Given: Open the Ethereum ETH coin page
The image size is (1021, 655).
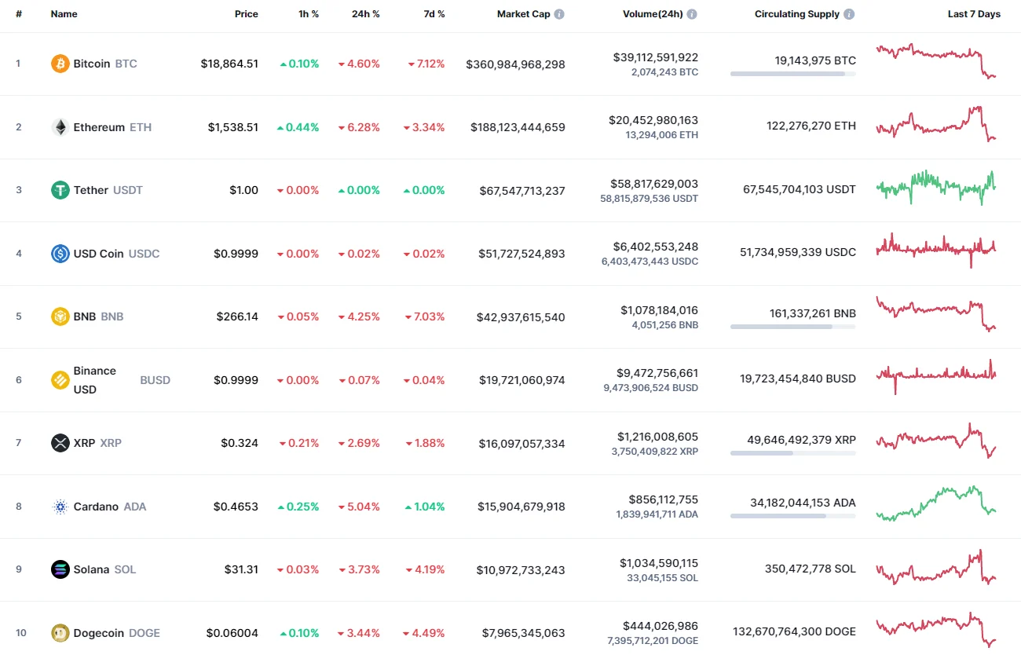Looking at the screenshot, I should pyautogui.click(x=99, y=126).
